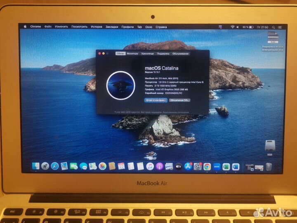Open the Лицензионное соглашение link
The width and height of the screenshot is (297, 223).
(176, 112)
